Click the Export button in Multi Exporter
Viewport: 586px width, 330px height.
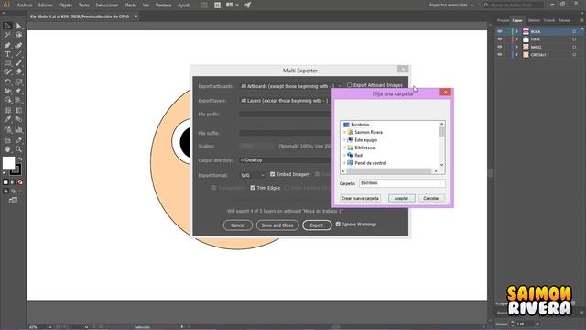point(317,225)
